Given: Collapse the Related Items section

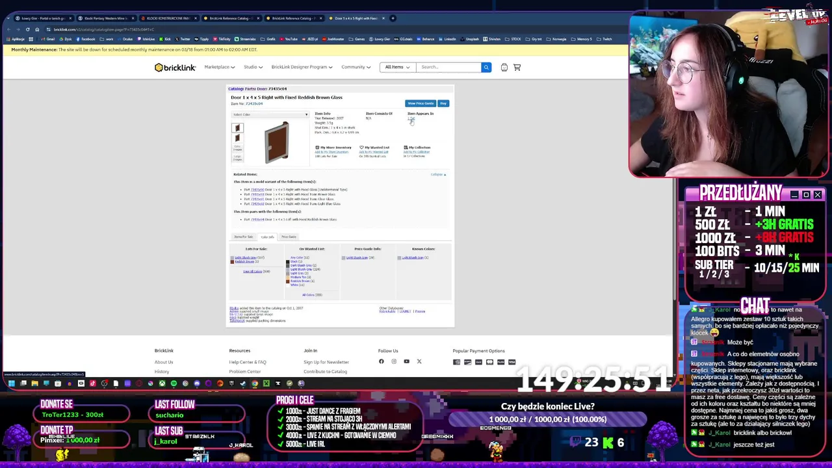Looking at the screenshot, I should click(x=438, y=174).
